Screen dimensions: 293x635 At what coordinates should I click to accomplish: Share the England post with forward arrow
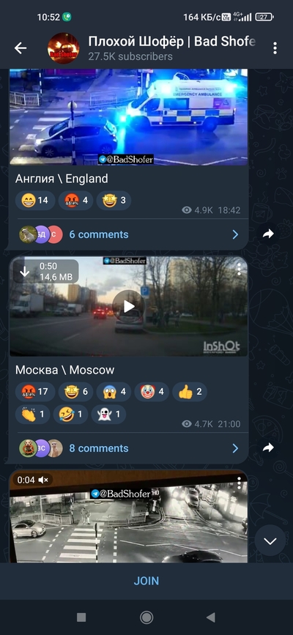[x=268, y=234]
